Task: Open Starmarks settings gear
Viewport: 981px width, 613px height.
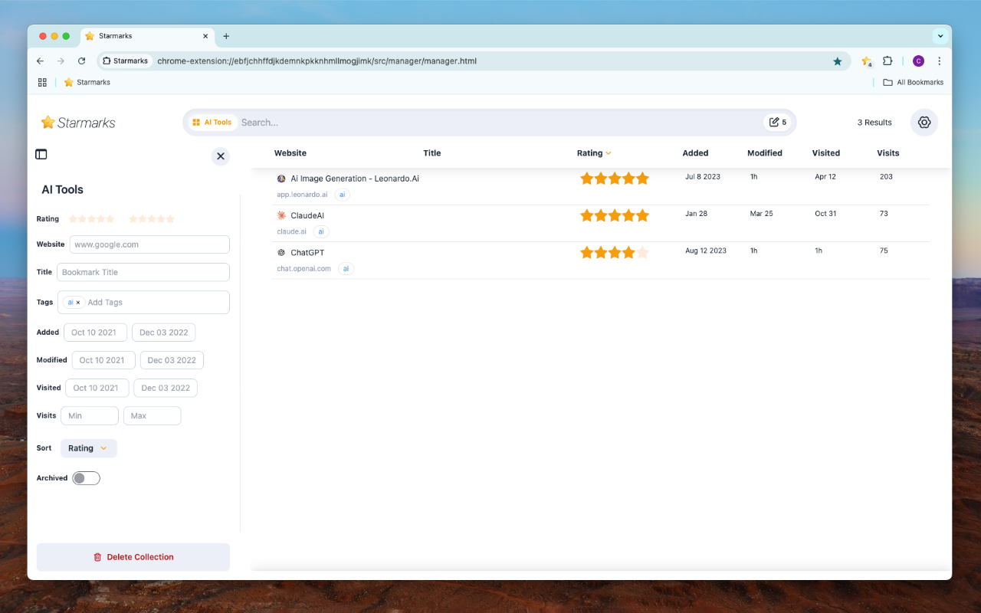Action: [924, 123]
